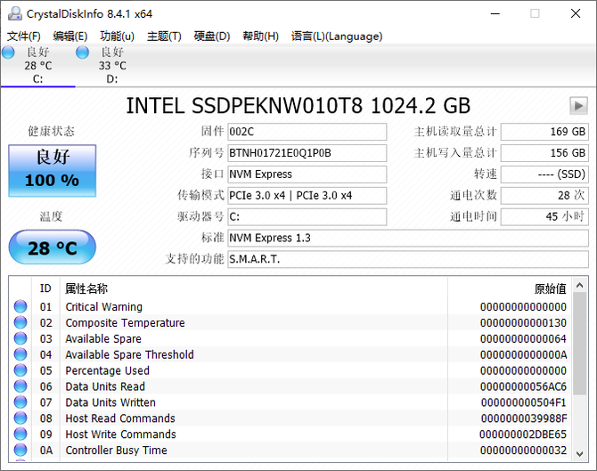The height and width of the screenshot is (471, 597).
Task: Select the Available Spare Threshold row
Action: [x=290, y=354]
